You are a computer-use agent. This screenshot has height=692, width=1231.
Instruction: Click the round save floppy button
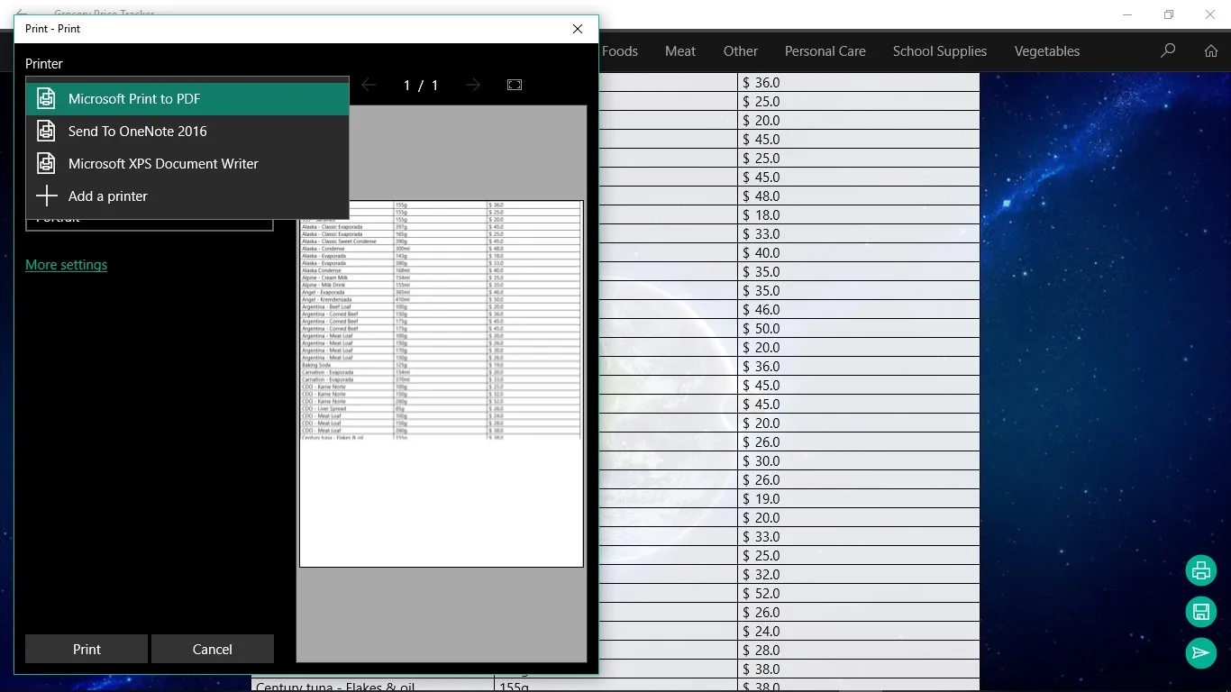(1201, 612)
